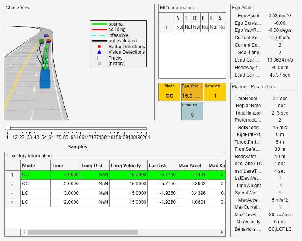Select row 1 in MIO Information table
Image resolution: width=302 pixels, height=241 pixels.
pos(166,27)
